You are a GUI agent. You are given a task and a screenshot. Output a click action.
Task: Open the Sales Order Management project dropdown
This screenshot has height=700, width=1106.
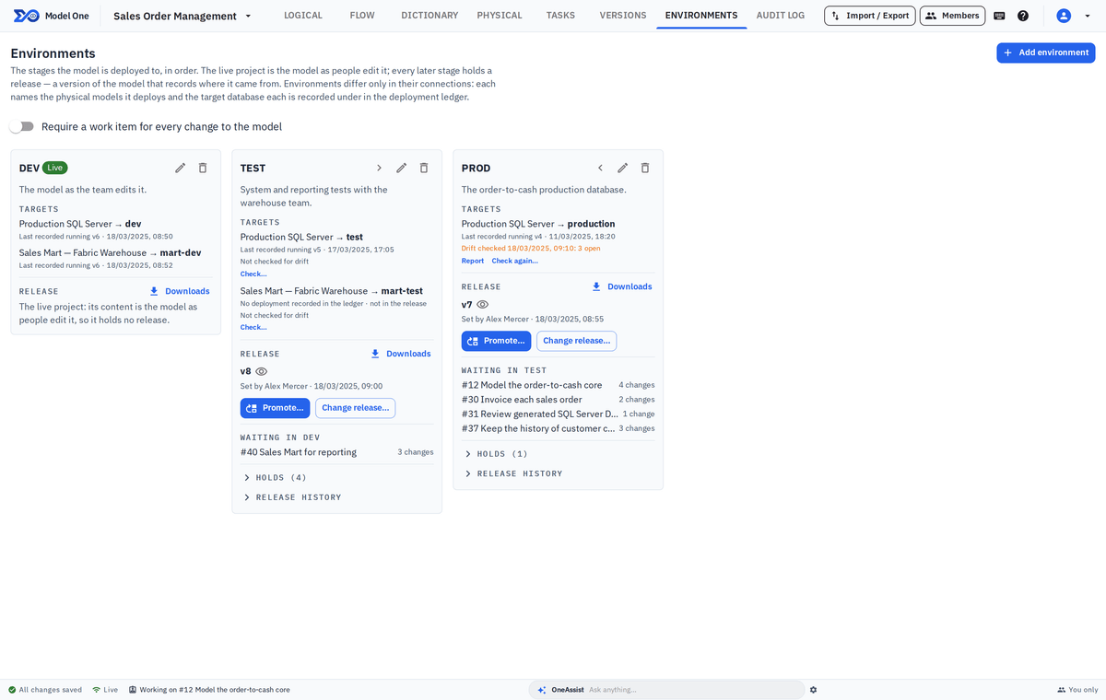(182, 16)
